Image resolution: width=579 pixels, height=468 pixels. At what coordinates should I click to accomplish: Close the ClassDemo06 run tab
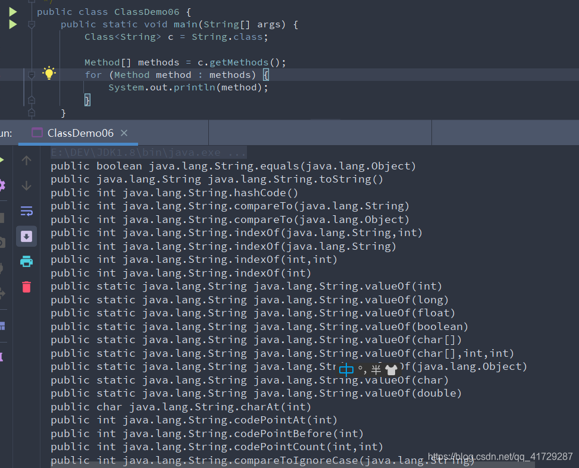tap(124, 133)
